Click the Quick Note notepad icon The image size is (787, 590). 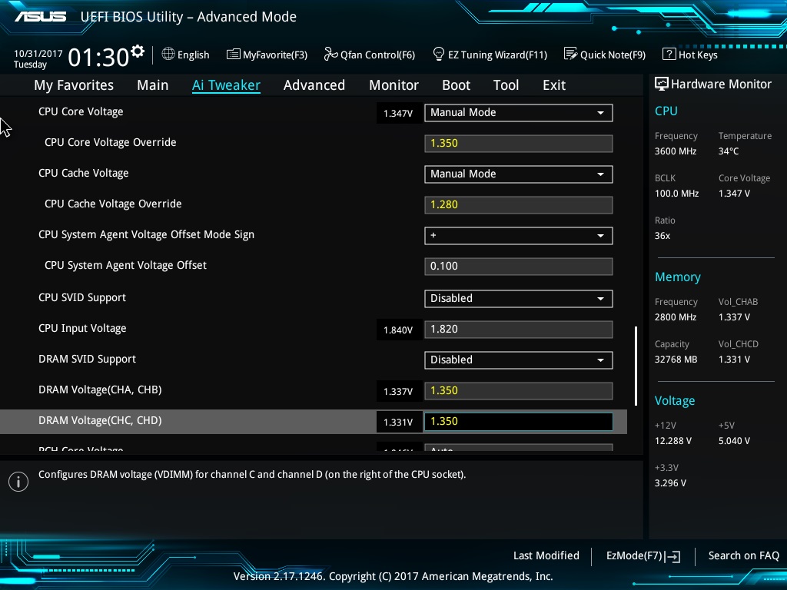coord(570,54)
